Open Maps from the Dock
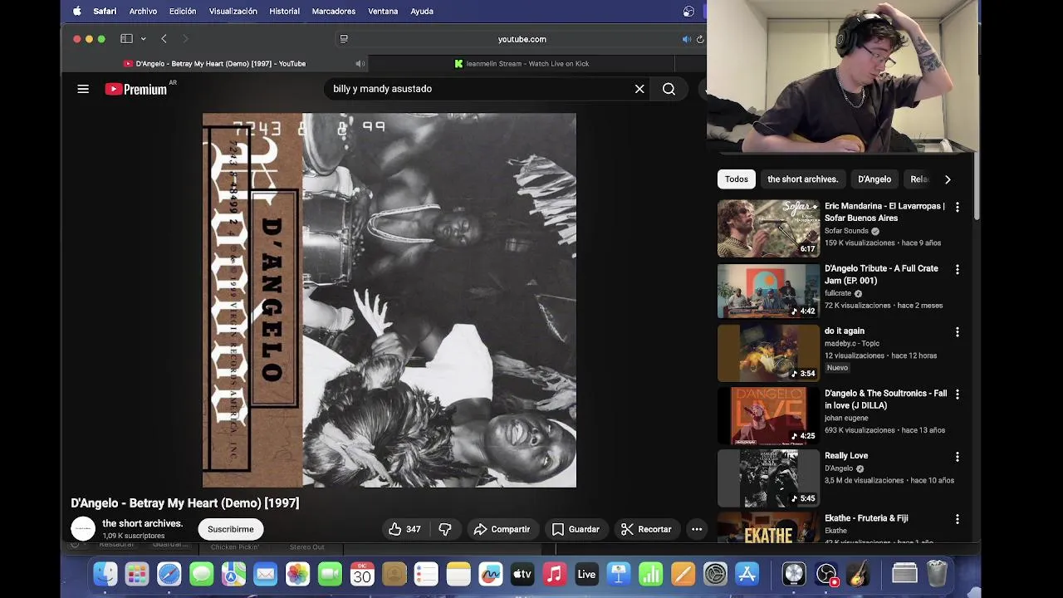 [233, 574]
